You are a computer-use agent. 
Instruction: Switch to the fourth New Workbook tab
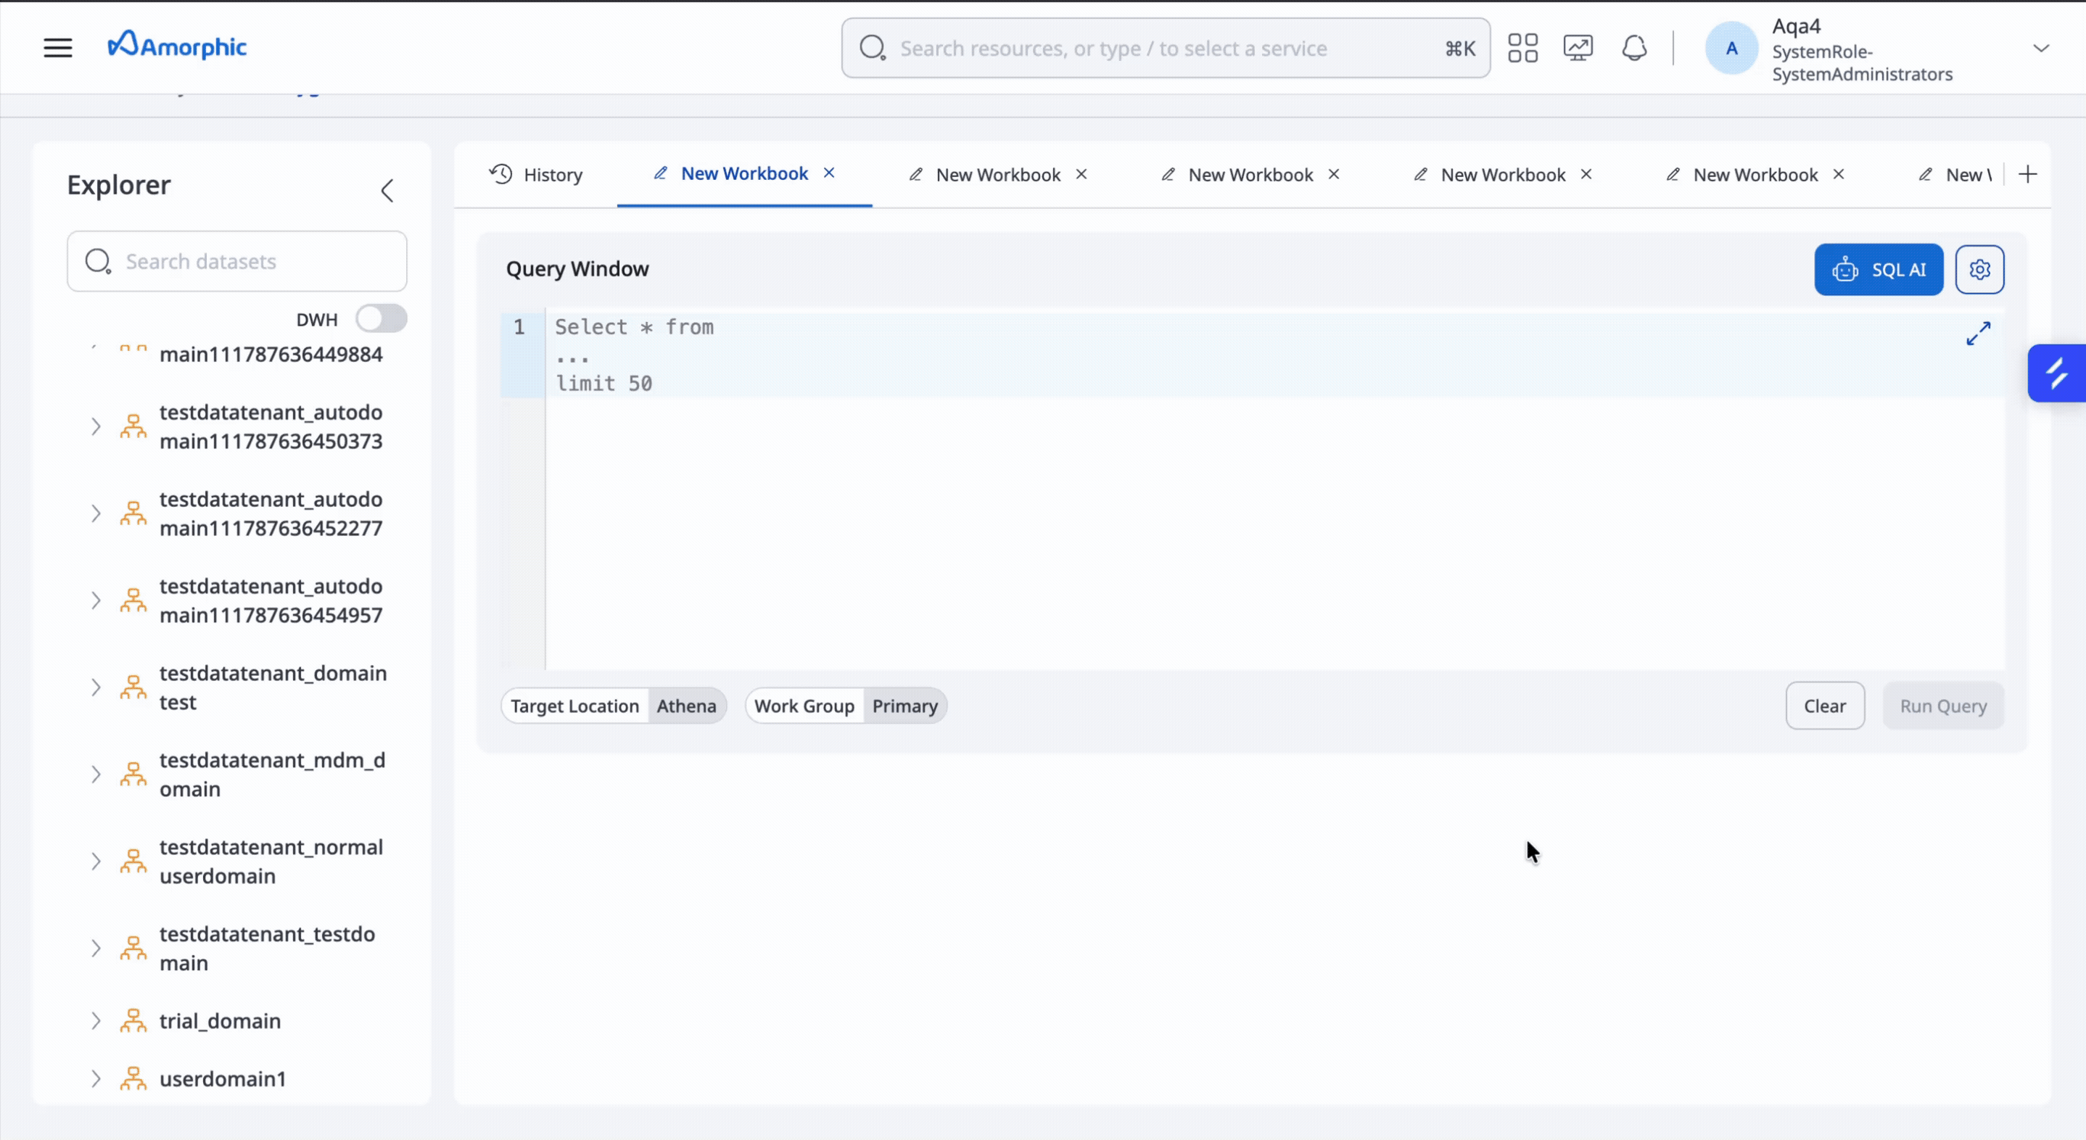pyautogui.click(x=1503, y=175)
